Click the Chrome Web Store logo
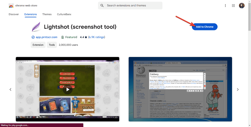Screen dimensions: 251x127 (11, 6)
